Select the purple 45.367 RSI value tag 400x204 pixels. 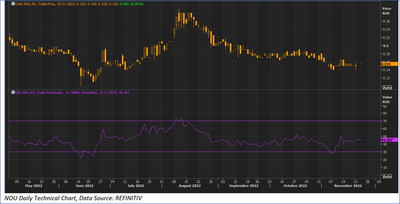click(x=389, y=140)
